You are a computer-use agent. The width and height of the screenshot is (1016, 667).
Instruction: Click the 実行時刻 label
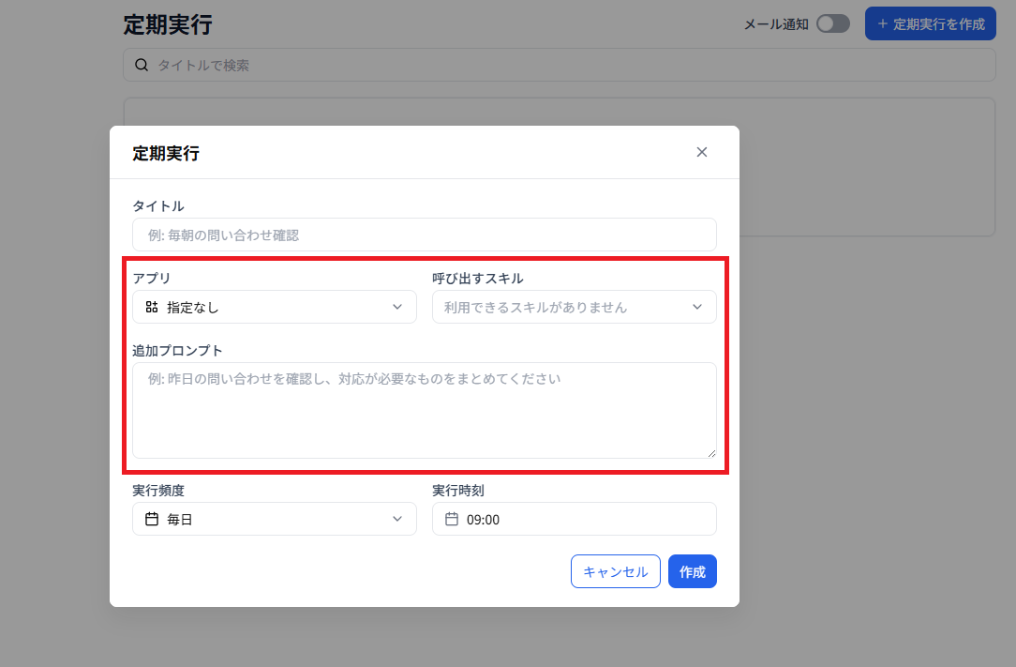coord(458,491)
